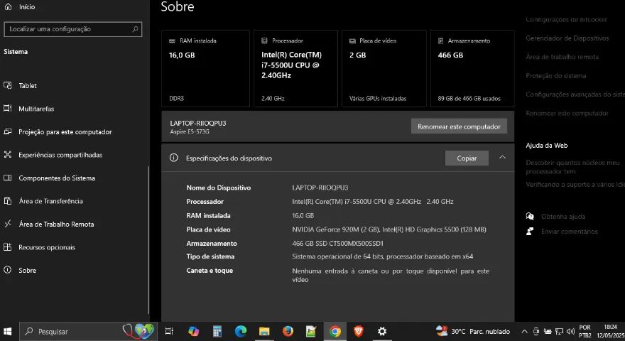This screenshot has width=625, height=341.
Task: Open Tablet settings icon
Action: 8,85
